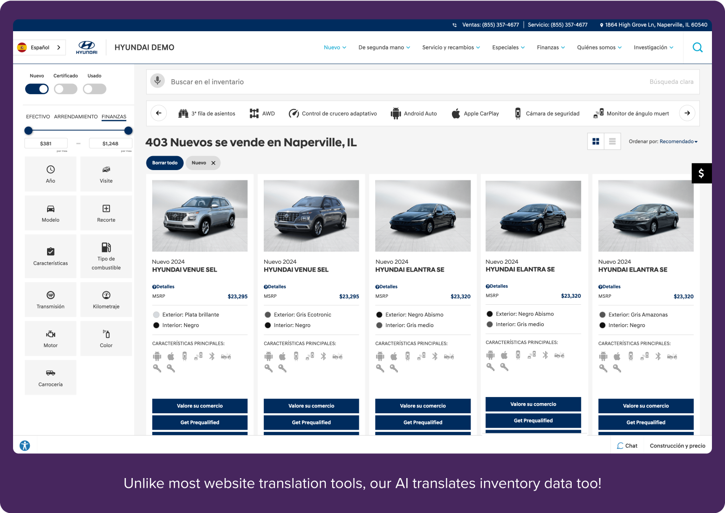Filter by Apple CarPlay feature
Viewport: 725px width, 513px height.
tap(475, 113)
